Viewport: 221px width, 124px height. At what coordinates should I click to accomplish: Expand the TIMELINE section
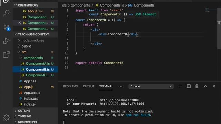coord(35,116)
